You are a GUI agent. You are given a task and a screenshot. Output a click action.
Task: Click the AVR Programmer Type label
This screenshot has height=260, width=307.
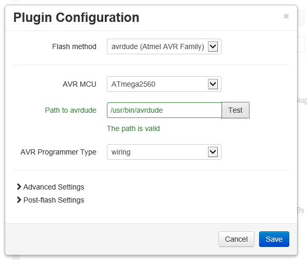[58, 152]
